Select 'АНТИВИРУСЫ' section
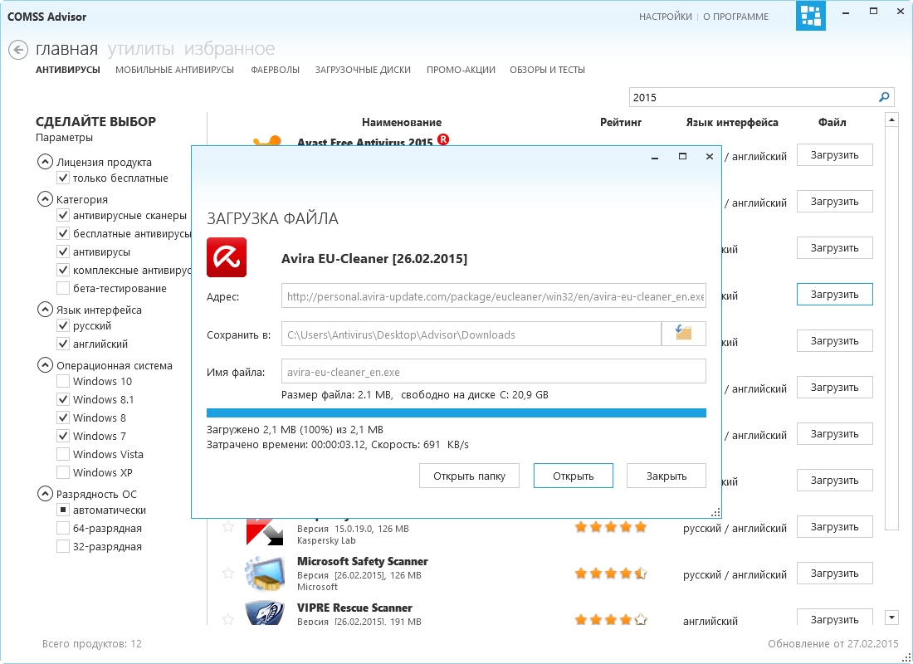Image resolution: width=913 pixels, height=664 pixels. click(67, 70)
